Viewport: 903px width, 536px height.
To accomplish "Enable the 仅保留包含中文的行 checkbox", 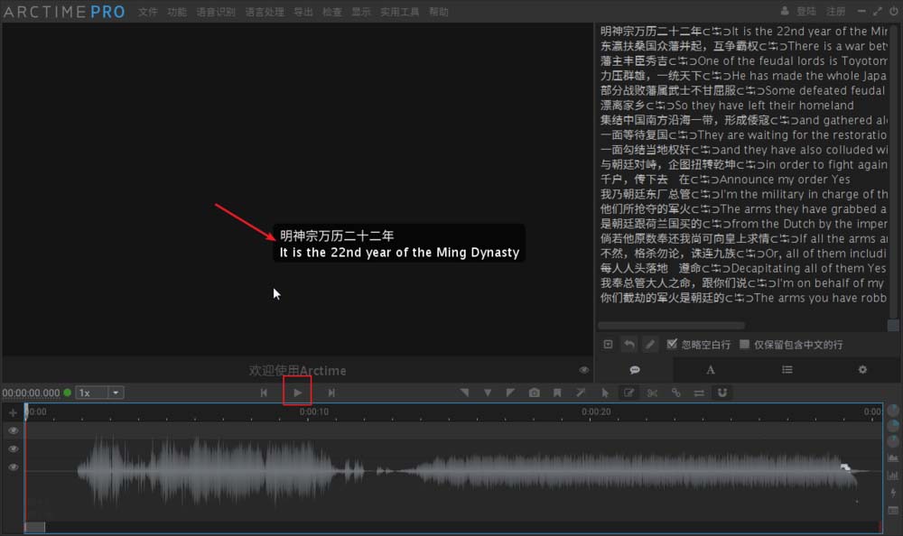I will (745, 344).
